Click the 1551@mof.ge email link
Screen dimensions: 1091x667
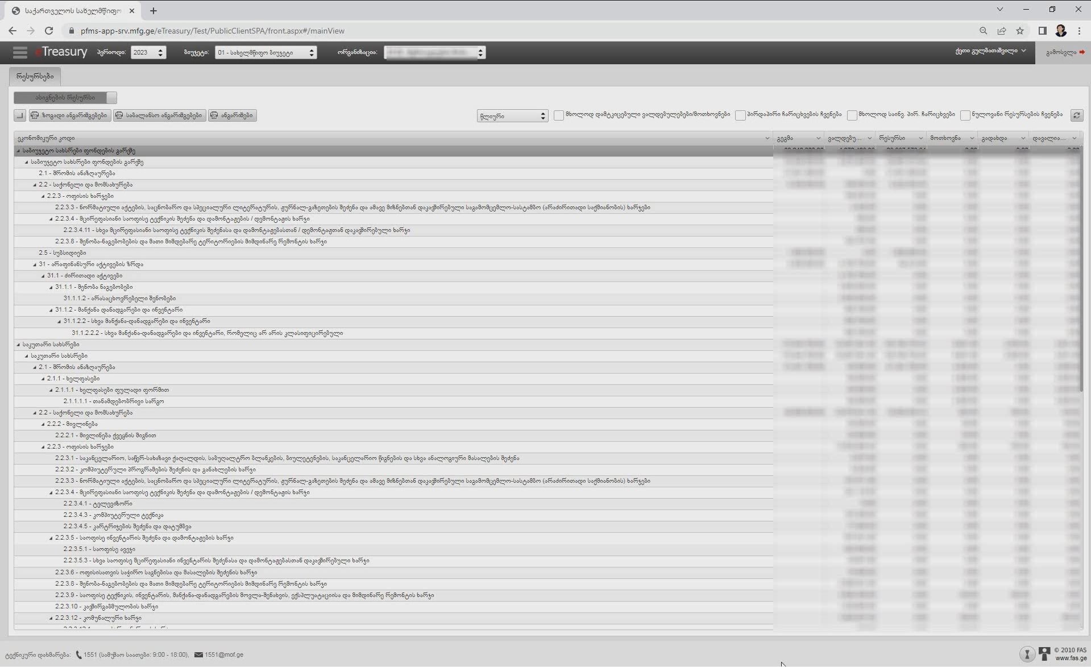pyautogui.click(x=223, y=654)
